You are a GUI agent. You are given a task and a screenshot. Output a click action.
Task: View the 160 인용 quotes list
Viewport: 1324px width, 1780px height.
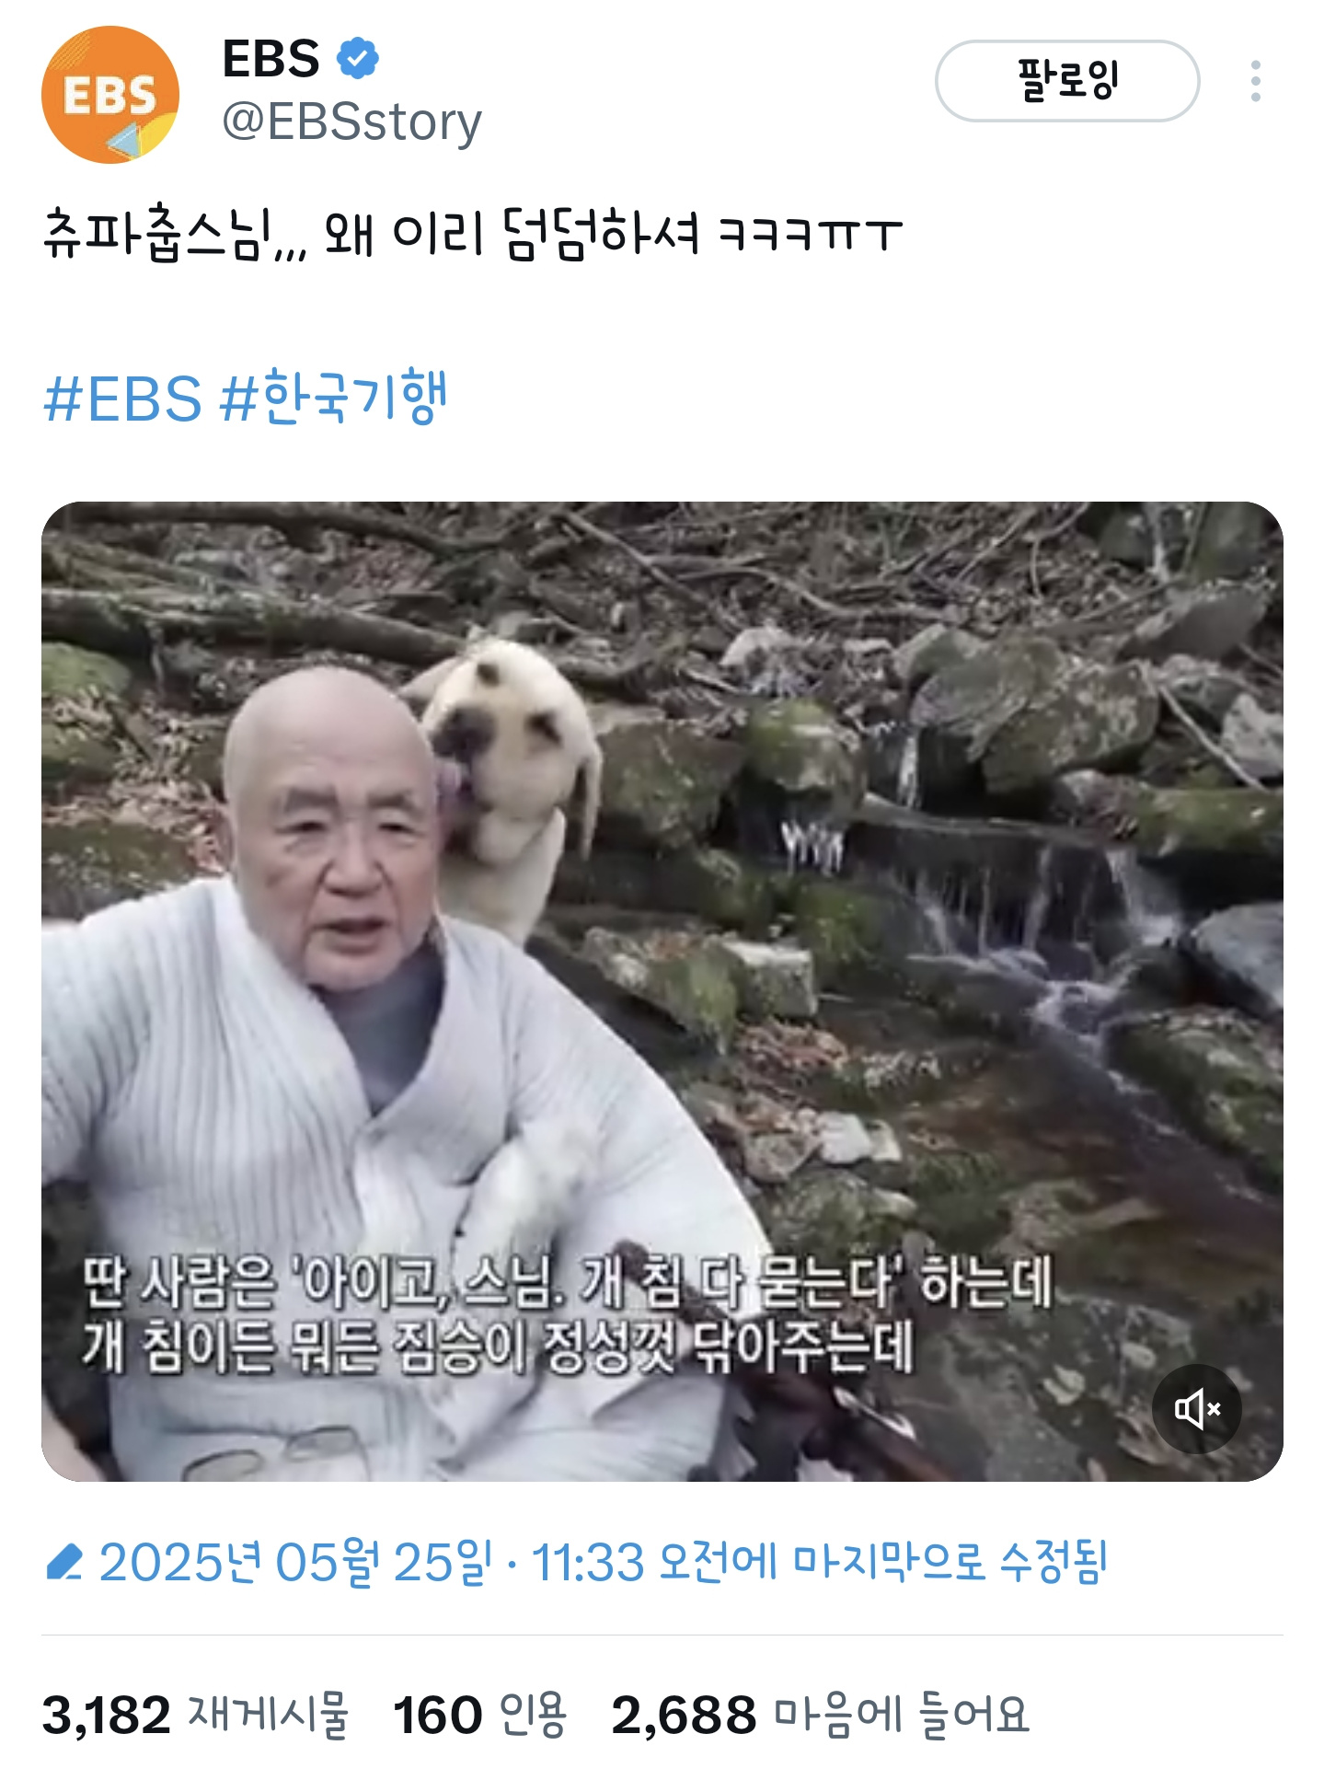pyautogui.click(x=479, y=1716)
